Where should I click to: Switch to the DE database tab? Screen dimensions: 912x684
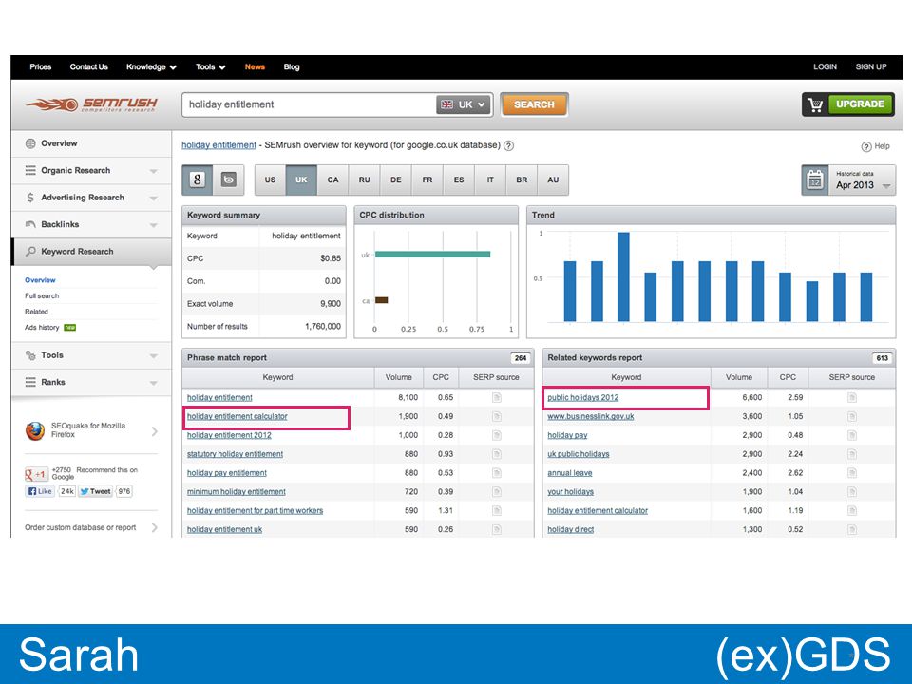pyautogui.click(x=395, y=180)
